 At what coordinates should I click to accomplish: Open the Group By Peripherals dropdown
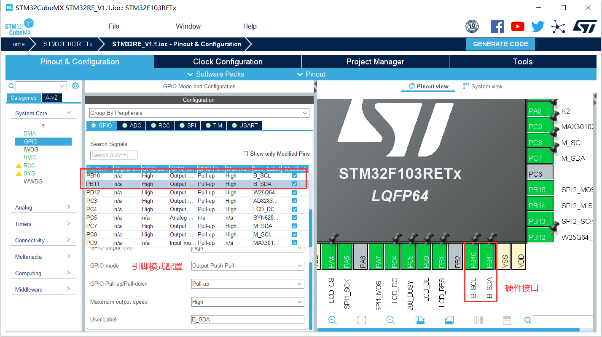pos(199,113)
